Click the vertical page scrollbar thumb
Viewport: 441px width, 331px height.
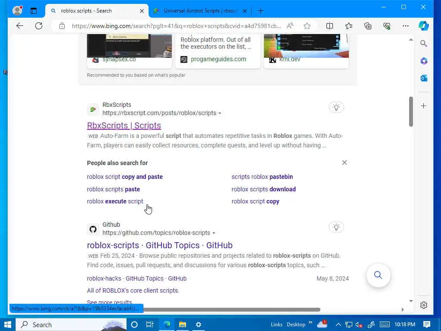point(411,112)
